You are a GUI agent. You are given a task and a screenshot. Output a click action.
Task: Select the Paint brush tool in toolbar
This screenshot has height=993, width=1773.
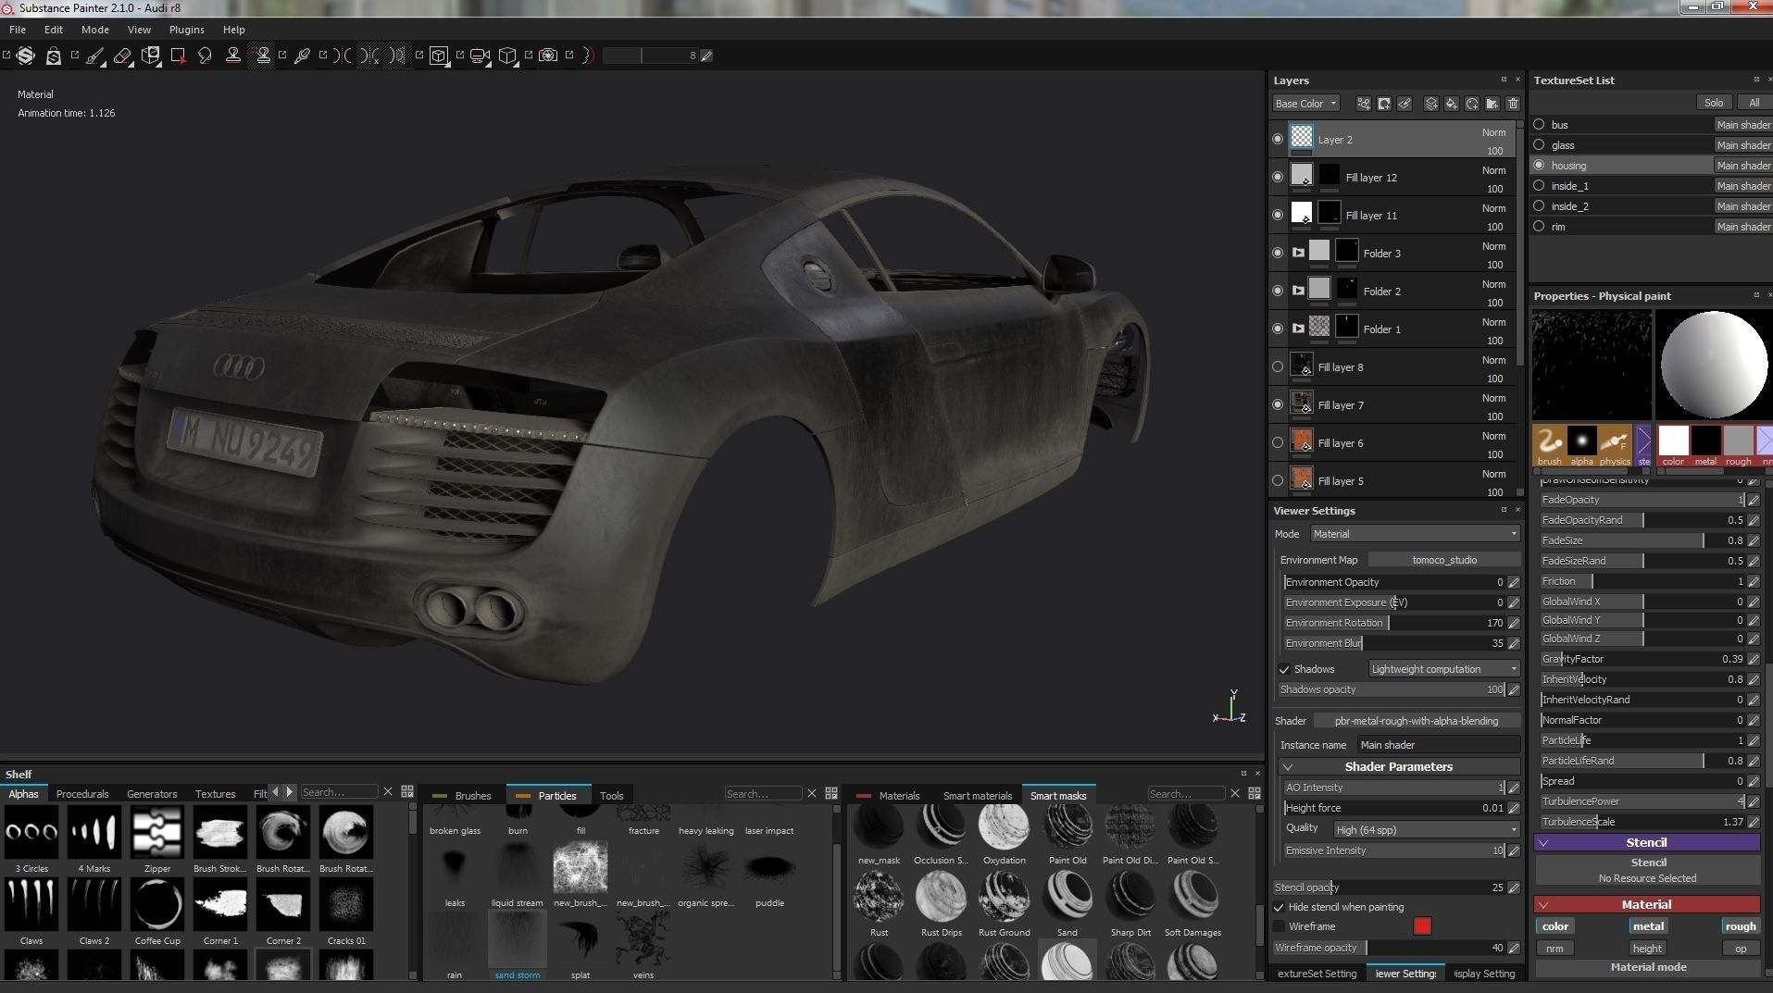pyautogui.click(x=95, y=56)
